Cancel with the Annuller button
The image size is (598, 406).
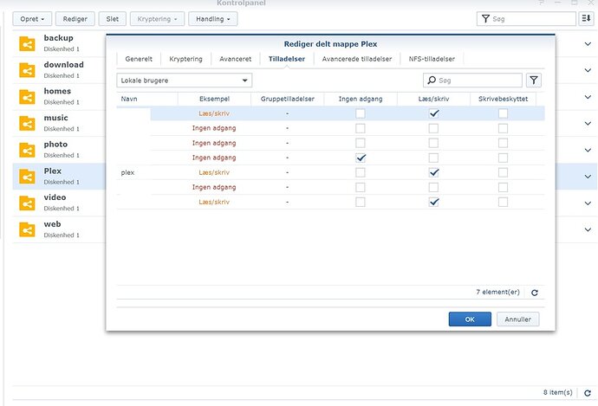point(518,319)
